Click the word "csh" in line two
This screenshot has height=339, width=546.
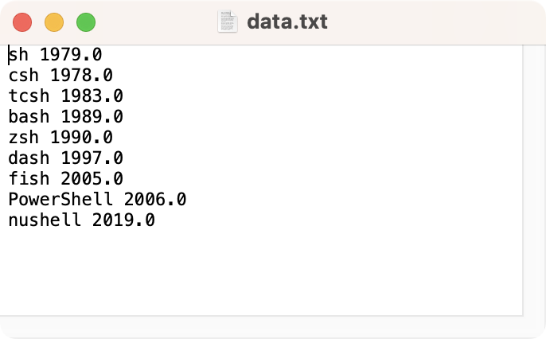(24, 76)
